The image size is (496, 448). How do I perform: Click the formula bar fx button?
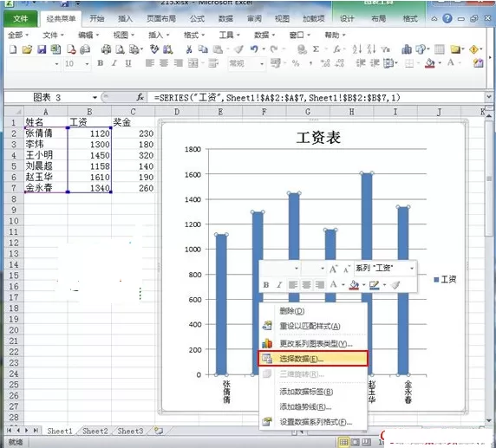pos(140,97)
